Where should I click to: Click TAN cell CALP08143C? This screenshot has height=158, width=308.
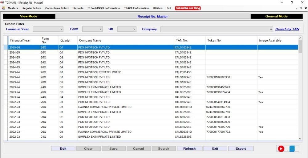pos(190,72)
